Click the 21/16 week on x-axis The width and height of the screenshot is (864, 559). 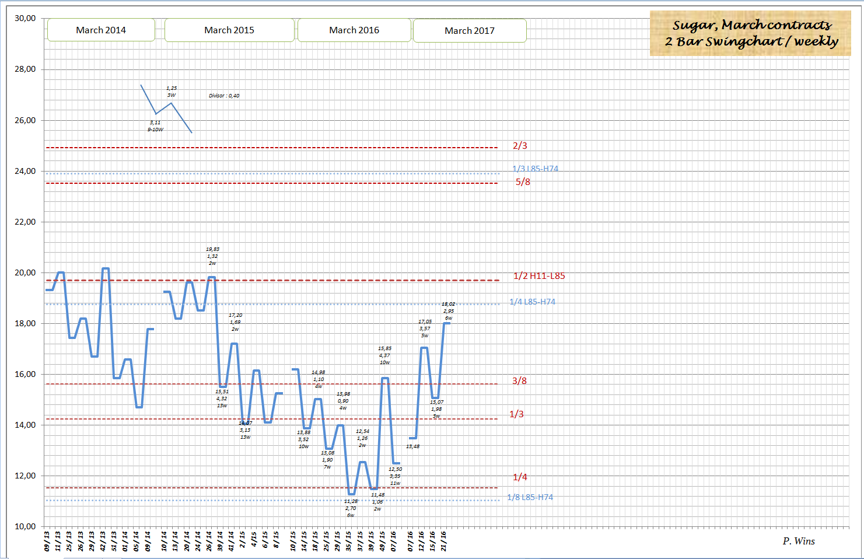click(443, 540)
